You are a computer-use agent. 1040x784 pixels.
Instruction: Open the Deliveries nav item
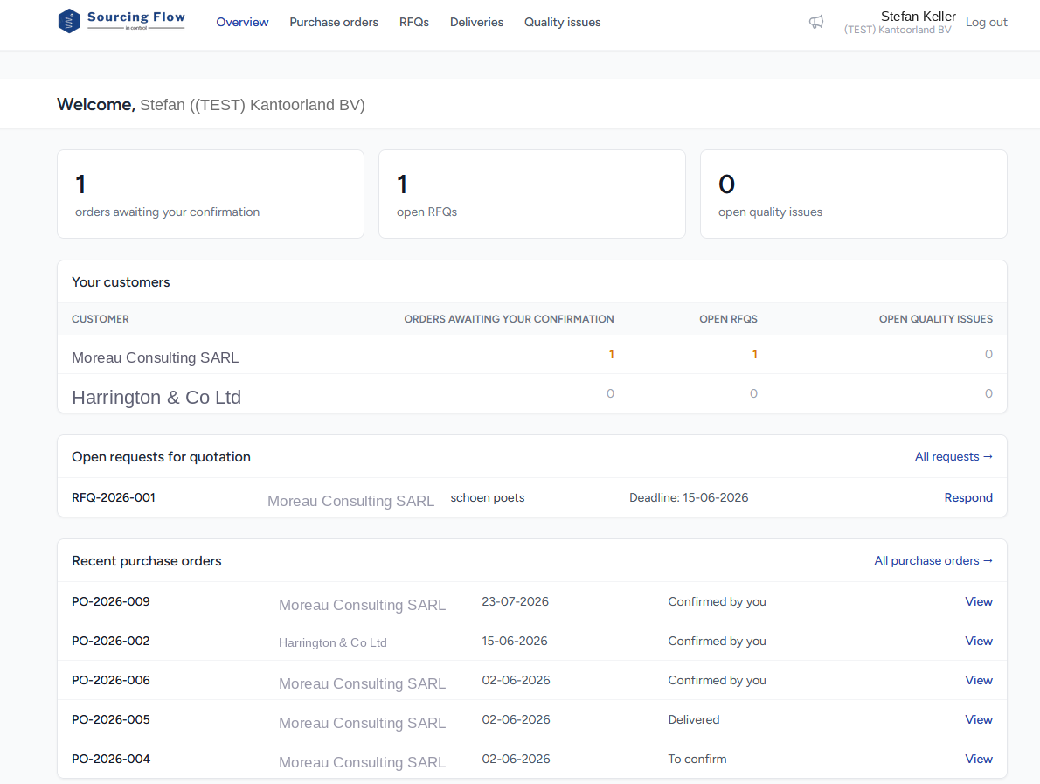pos(476,23)
